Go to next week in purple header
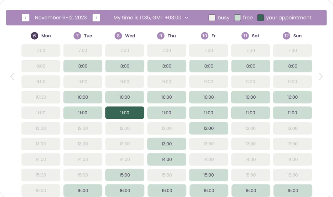 coord(96,18)
